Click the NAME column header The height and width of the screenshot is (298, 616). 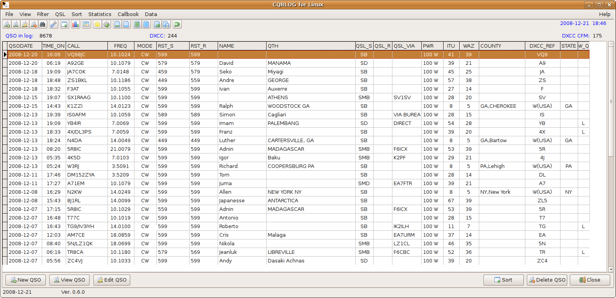(242, 46)
